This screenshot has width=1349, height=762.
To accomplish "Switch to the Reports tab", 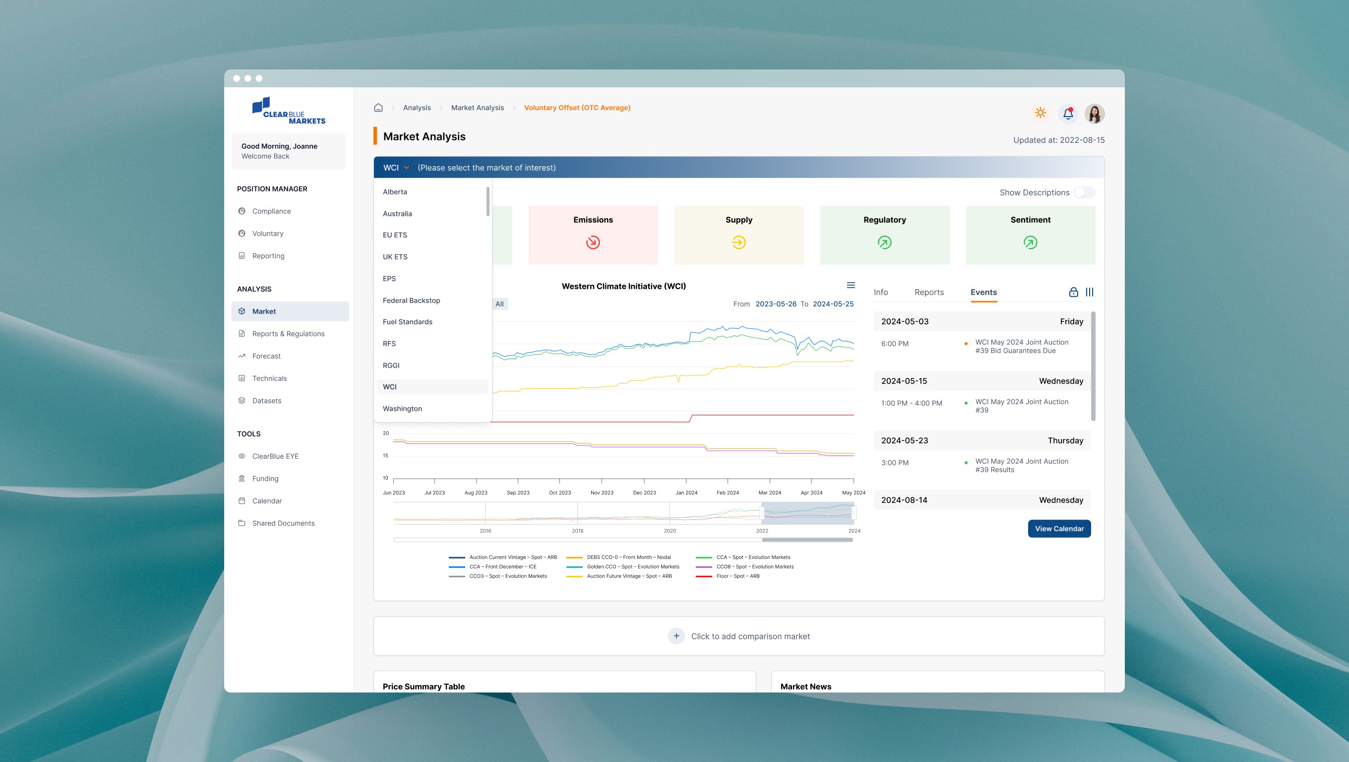I will click(x=928, y=292).
